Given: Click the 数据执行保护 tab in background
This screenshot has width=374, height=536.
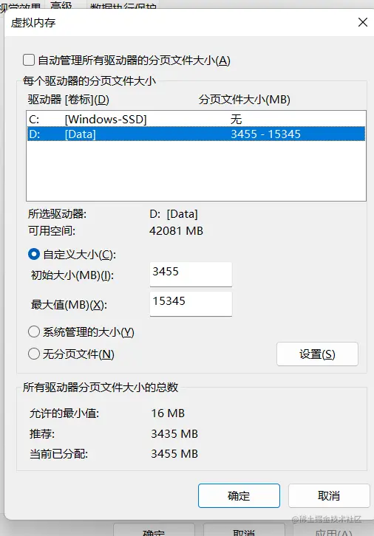Looking at the screenshot, I should click(123, 6).
